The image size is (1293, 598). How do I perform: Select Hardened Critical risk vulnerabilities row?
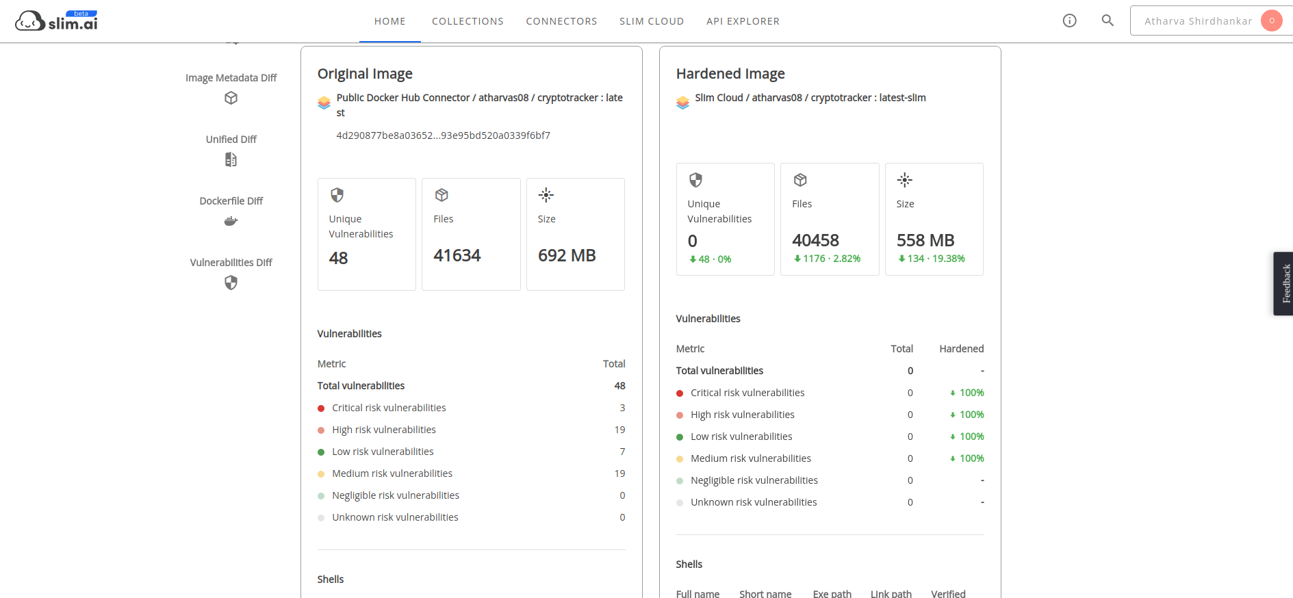(x=830, y=393)
